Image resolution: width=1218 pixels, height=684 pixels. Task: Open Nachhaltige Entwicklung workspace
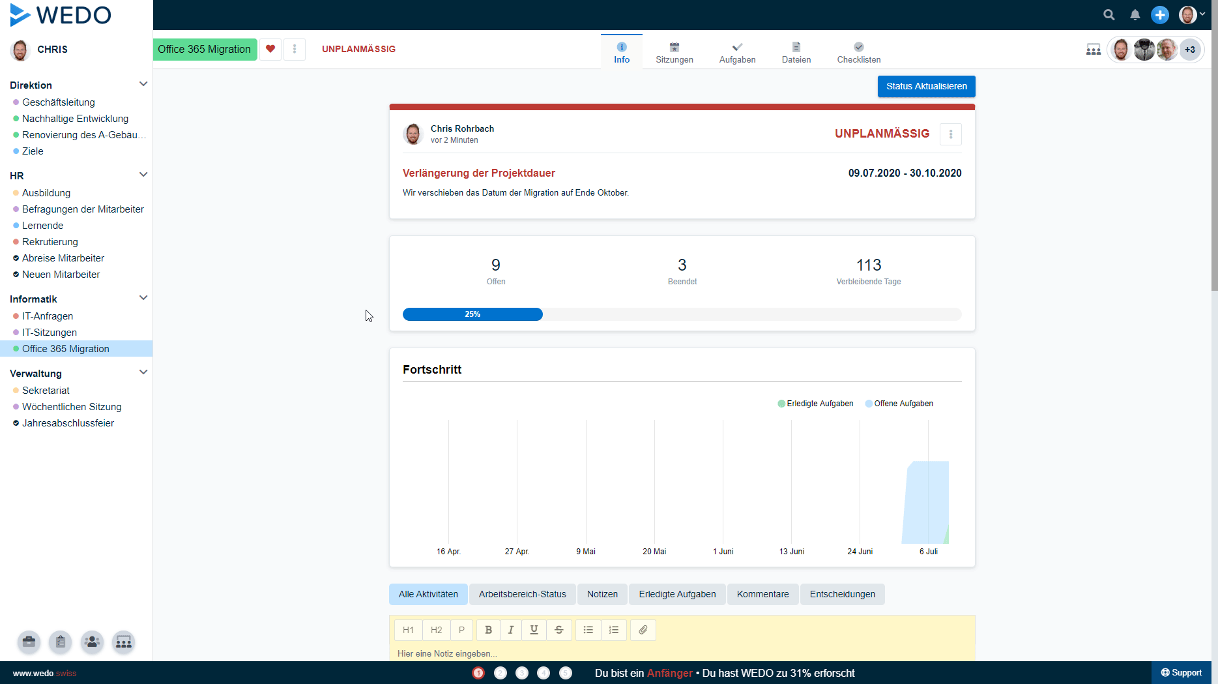[x=75, y=119]
